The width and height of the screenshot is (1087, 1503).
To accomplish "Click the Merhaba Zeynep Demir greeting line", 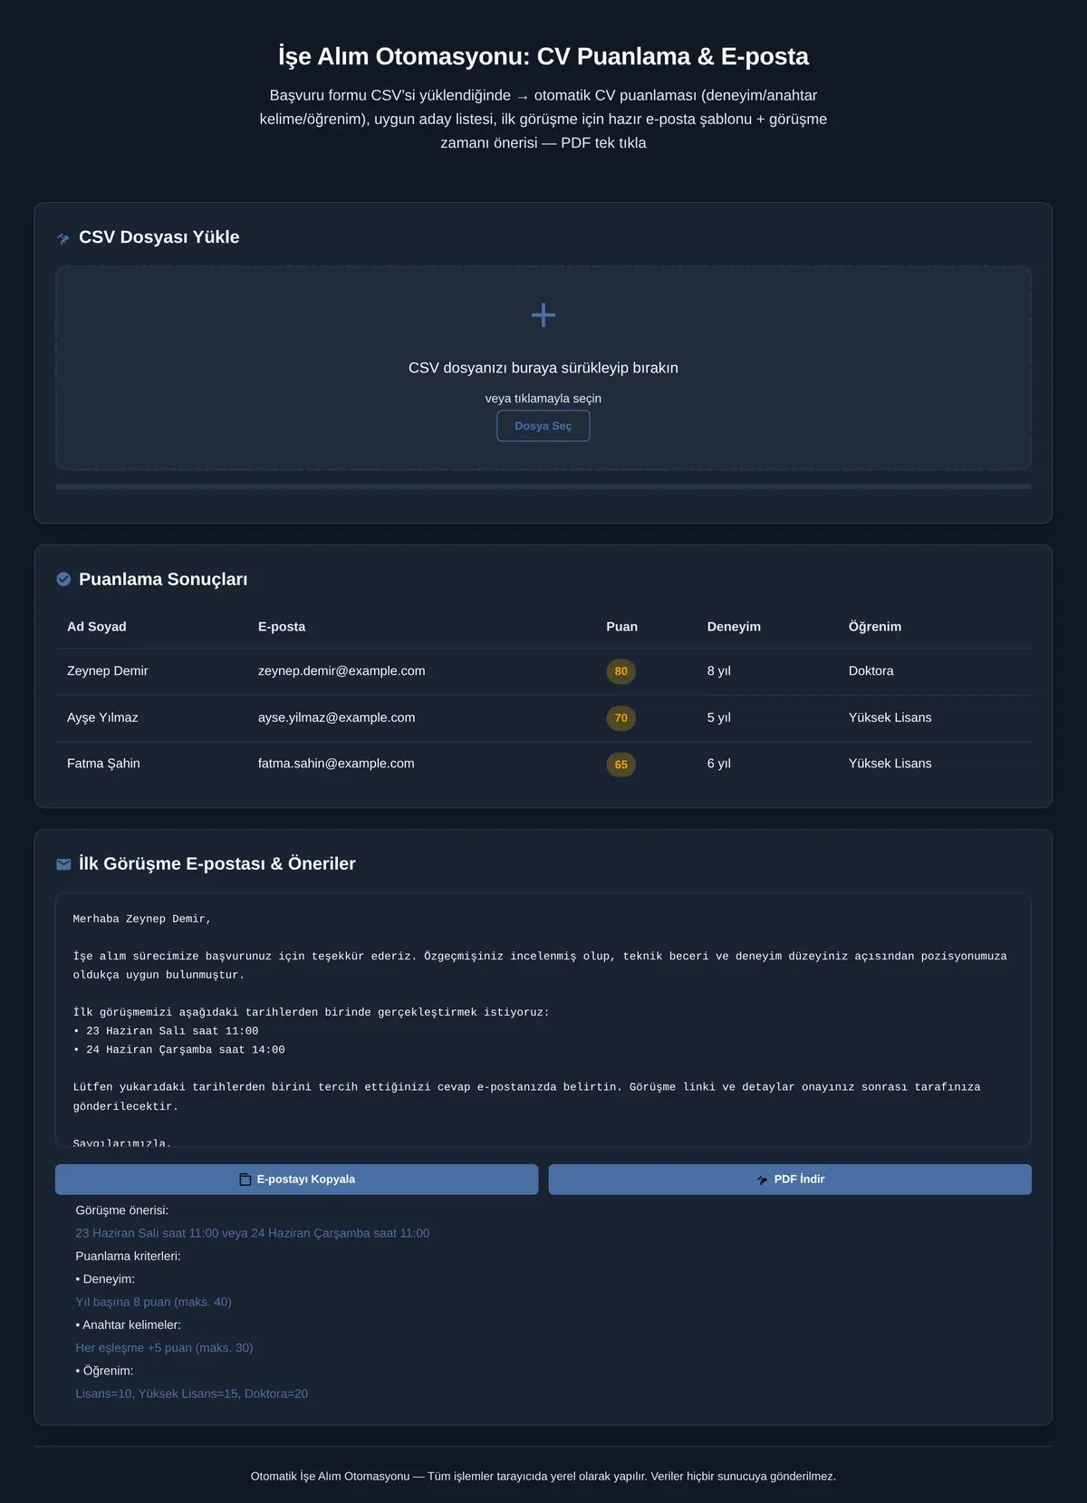I will pyautogui.click(x=142, y=919).
